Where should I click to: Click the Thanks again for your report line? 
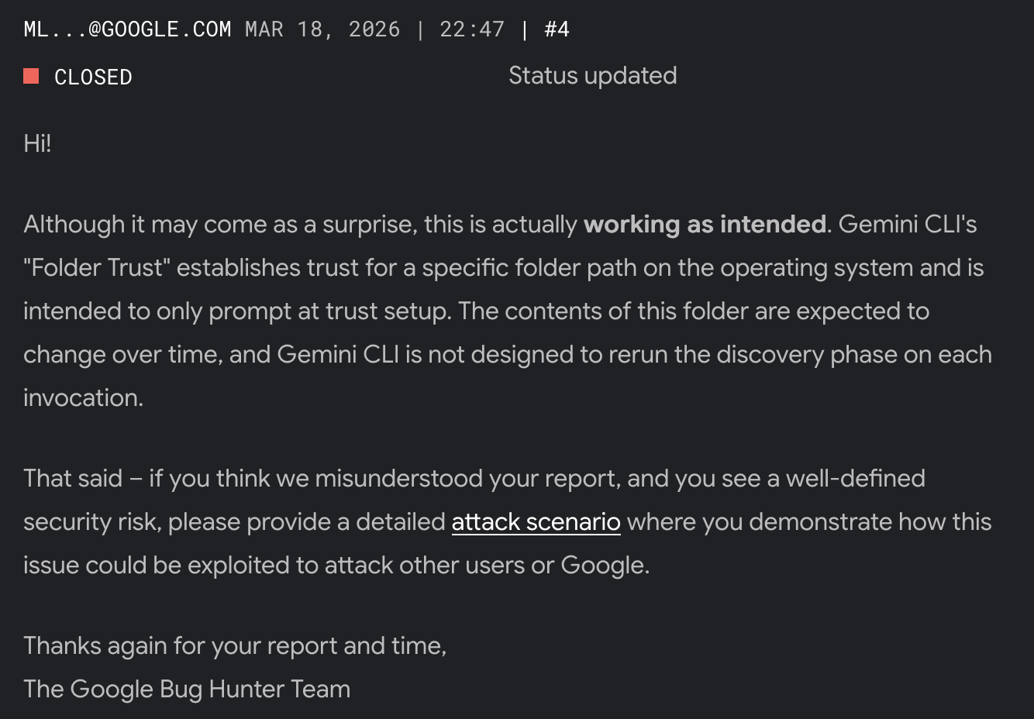(235, 646)
